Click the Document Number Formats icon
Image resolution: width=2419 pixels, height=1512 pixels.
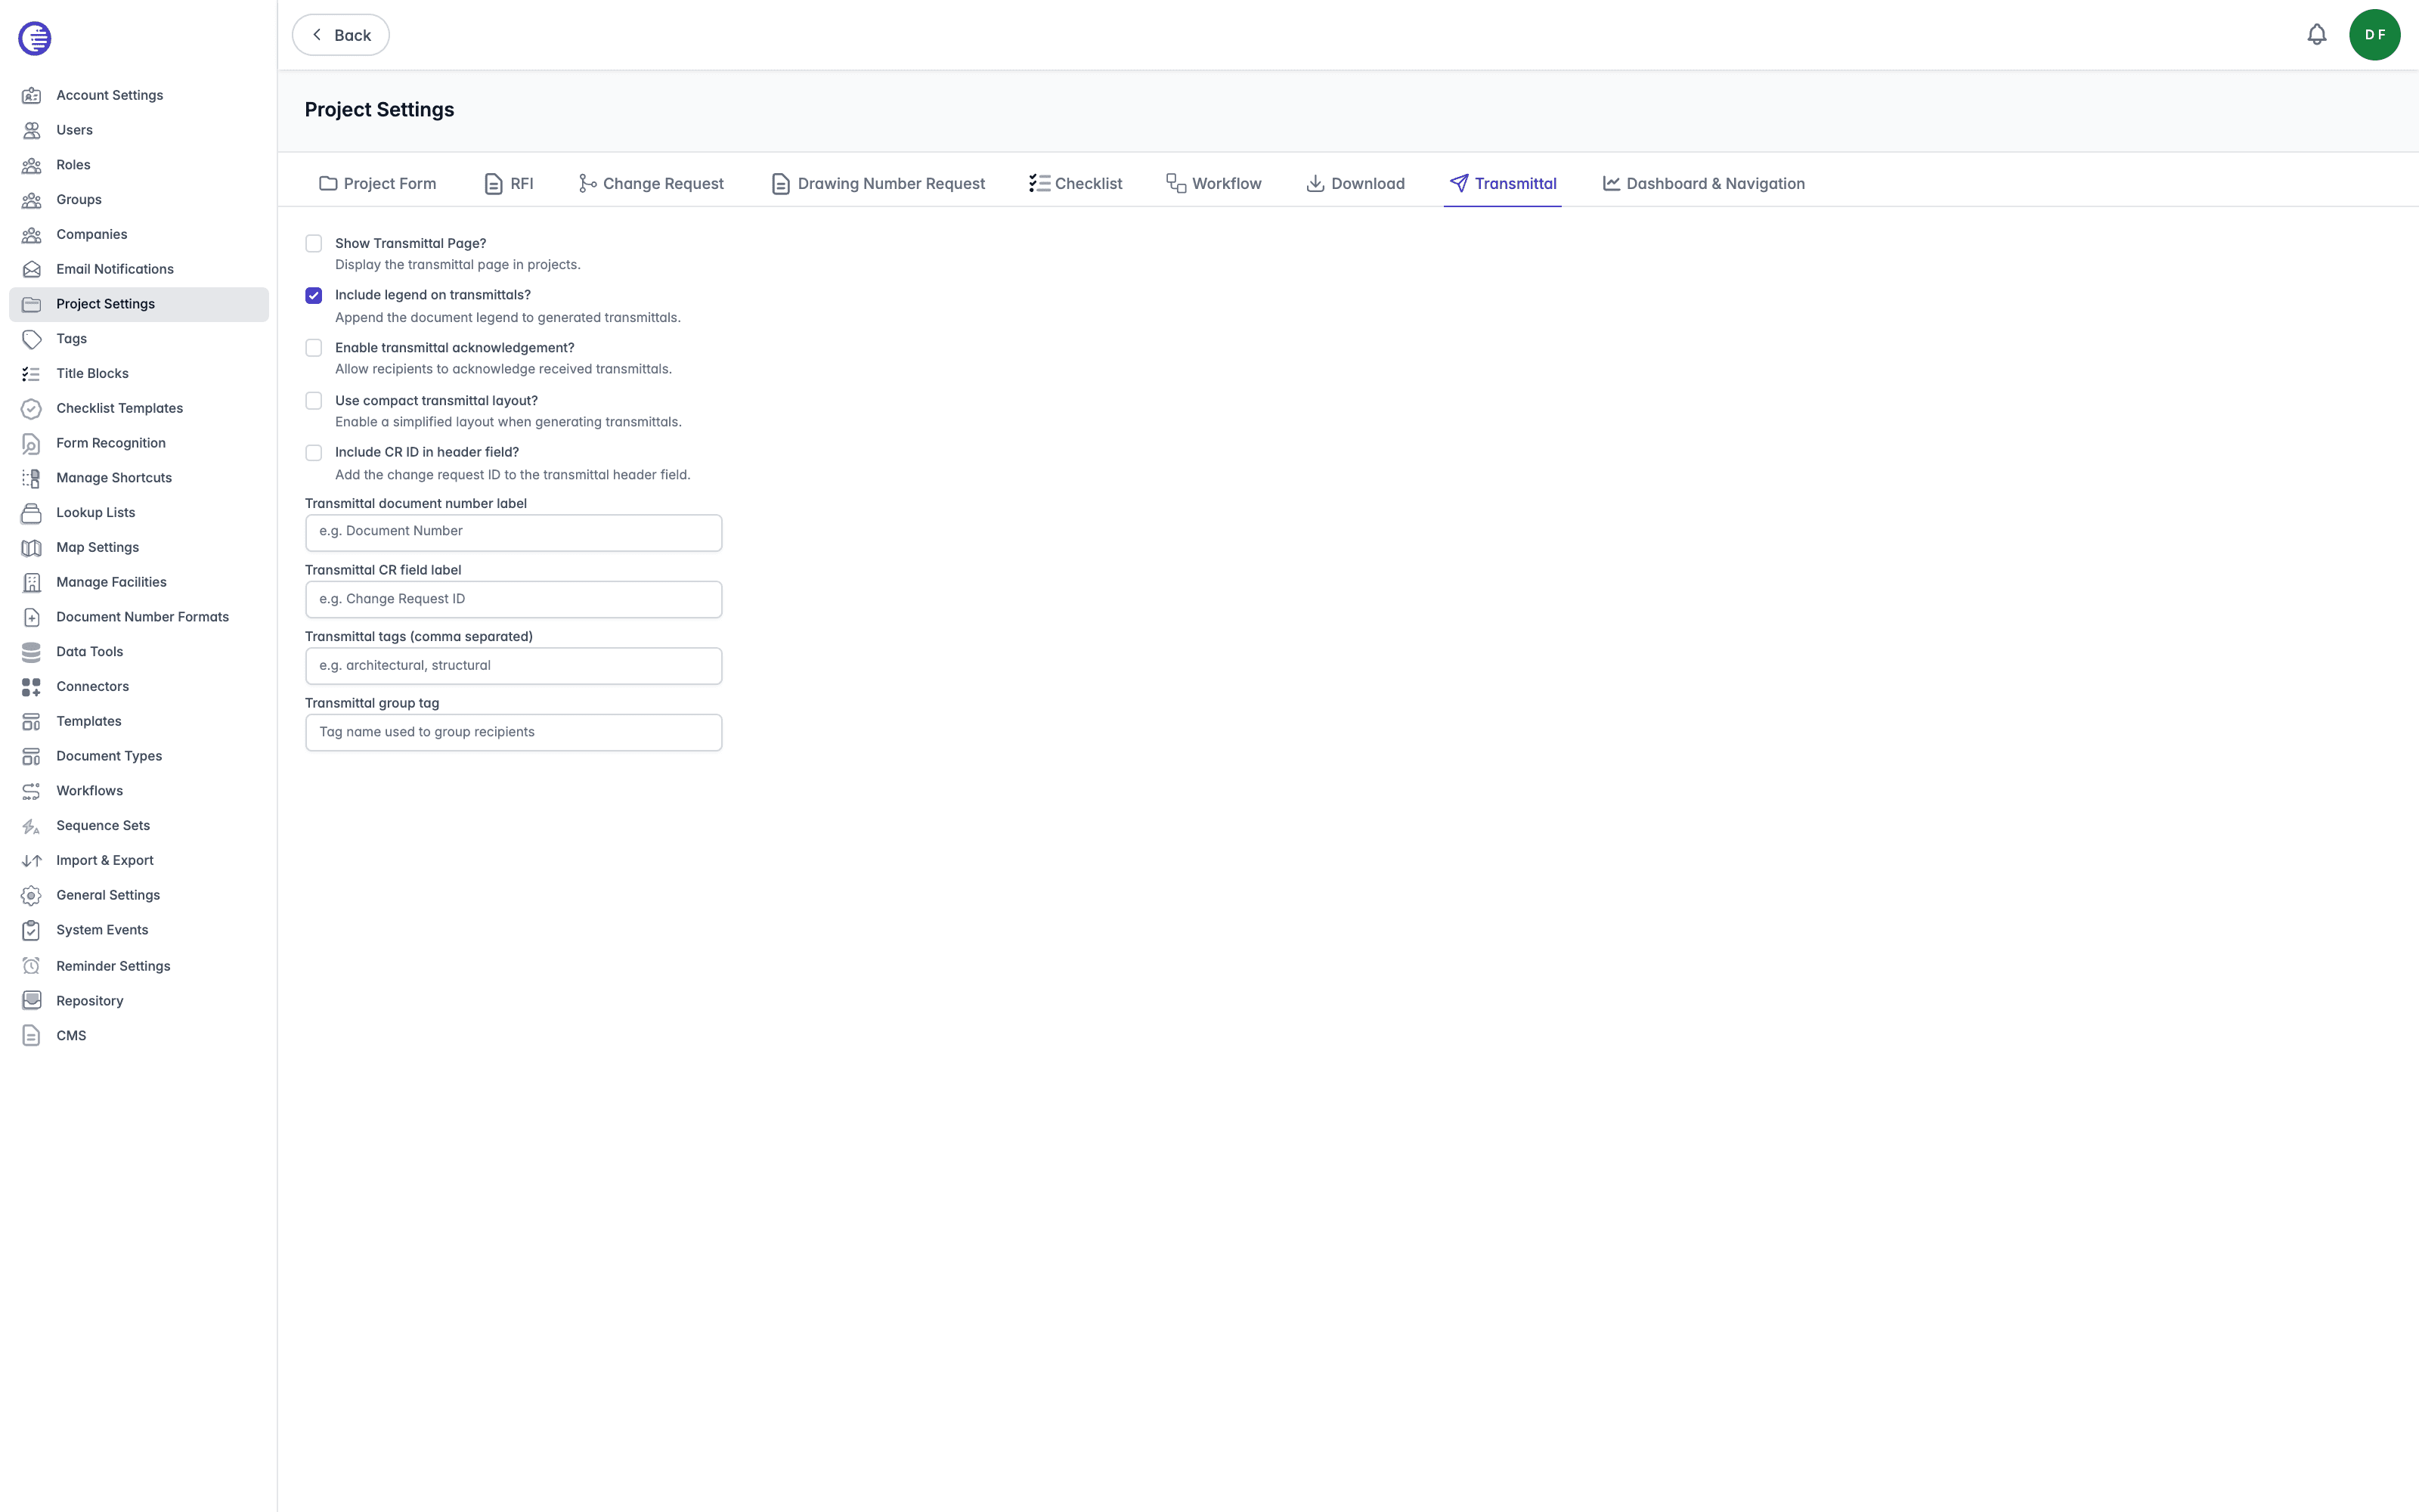coord(32,617)
